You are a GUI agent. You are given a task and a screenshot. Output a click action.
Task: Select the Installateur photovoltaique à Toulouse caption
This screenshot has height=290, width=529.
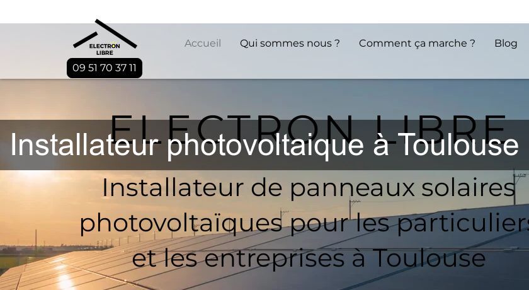tap(264, 144)
